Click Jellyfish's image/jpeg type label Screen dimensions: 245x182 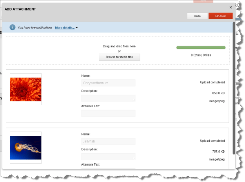pyautogui.click(x=217, y=159)
